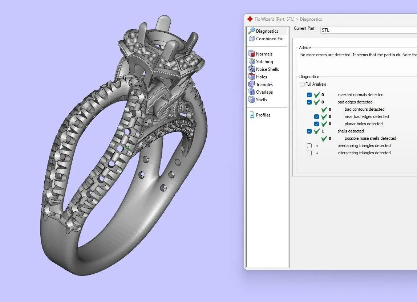
Task: Click the red cross Fix Wizard icon
Action: click(250, 19)
